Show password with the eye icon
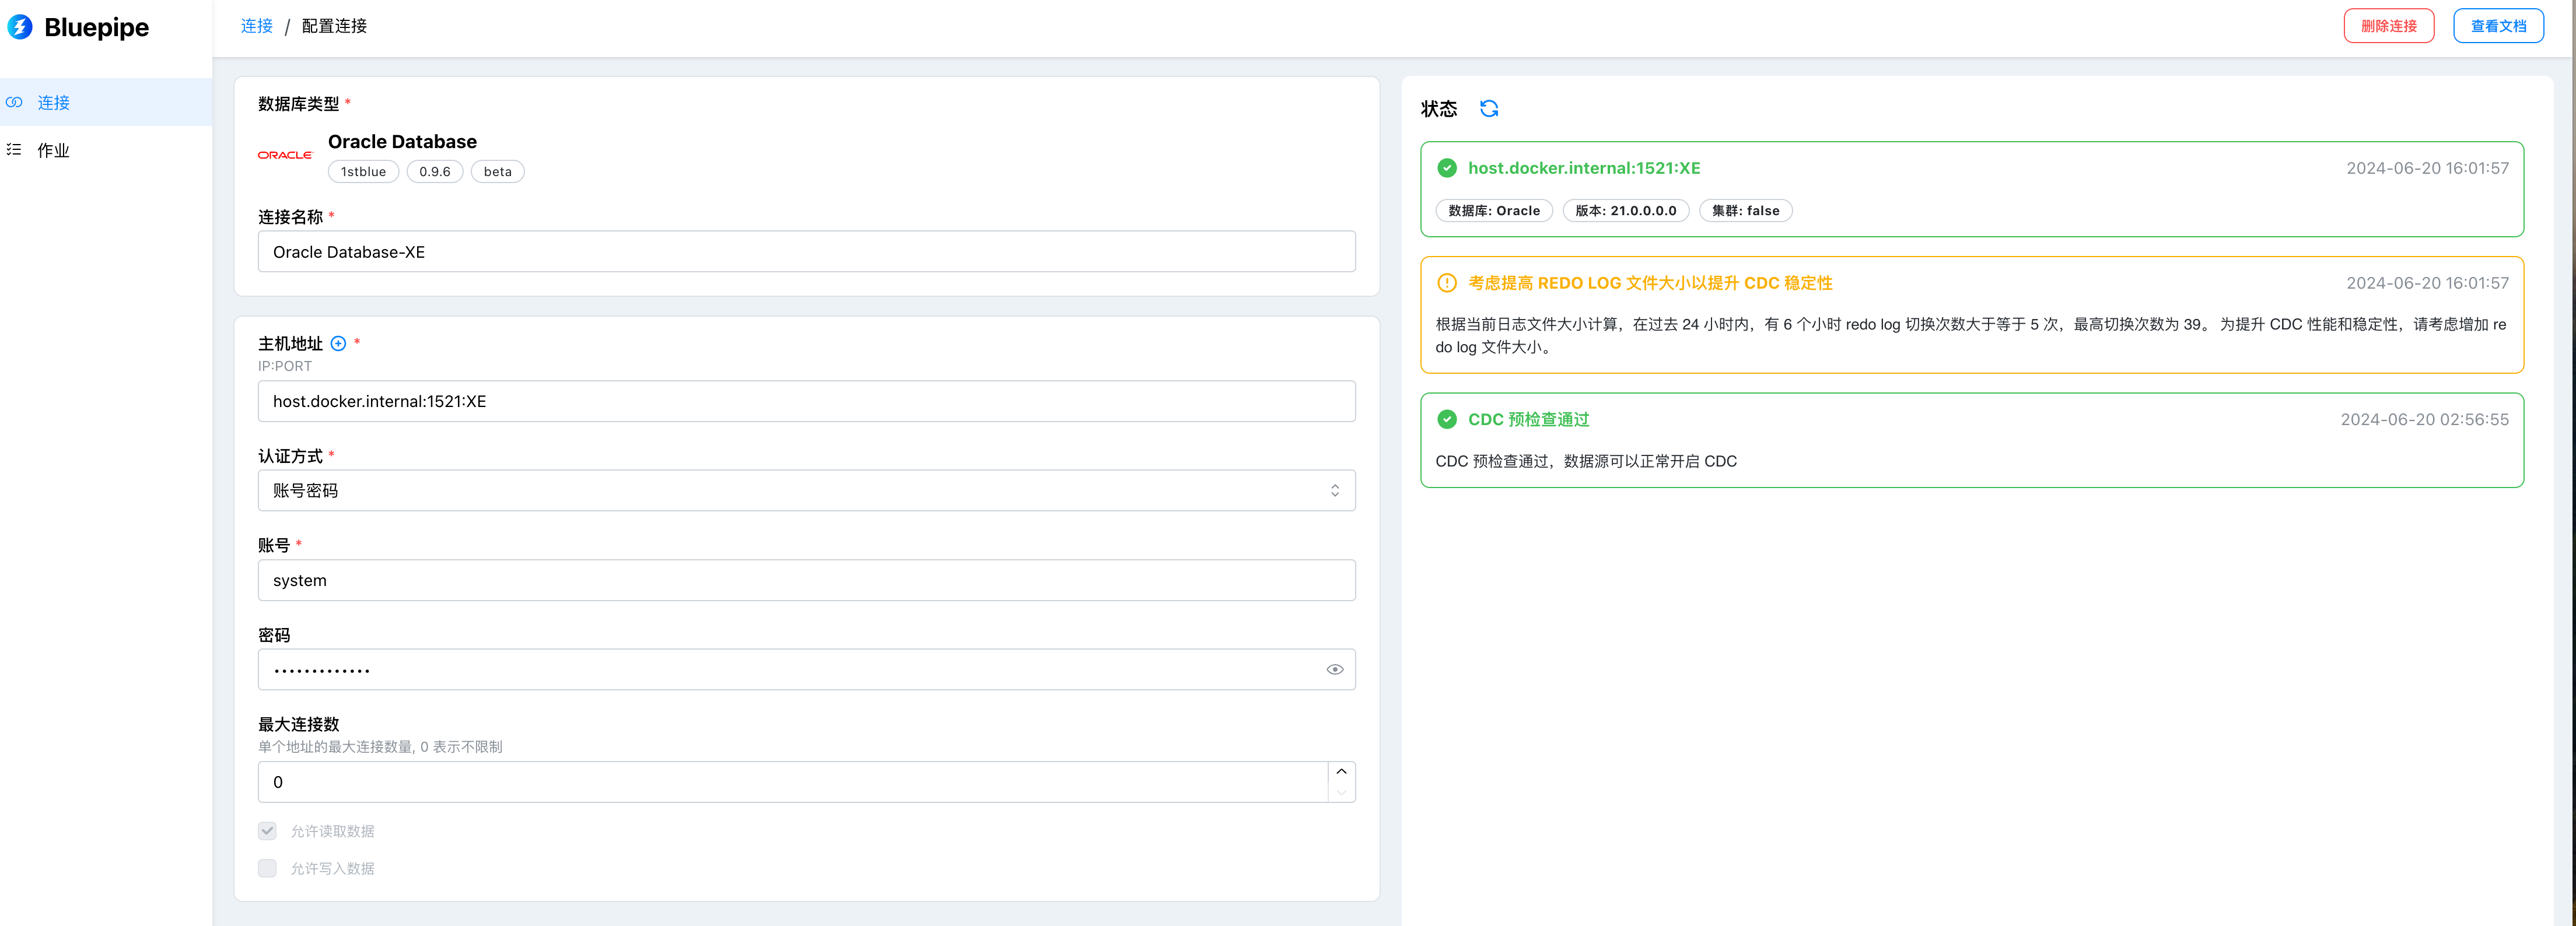The width and height of the screenshot is (2576, 926). (x=1334, y=670)
